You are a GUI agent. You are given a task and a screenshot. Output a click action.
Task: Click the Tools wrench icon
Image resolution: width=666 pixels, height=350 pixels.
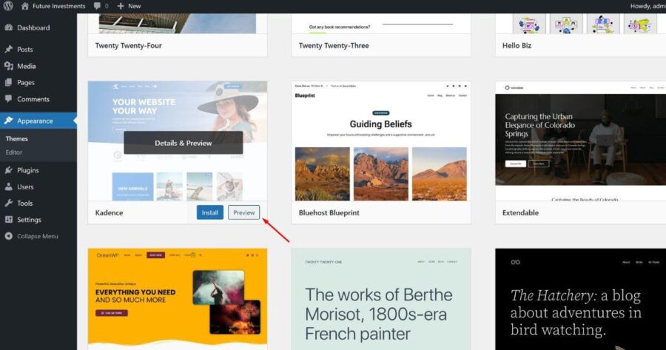coord(9,203)
